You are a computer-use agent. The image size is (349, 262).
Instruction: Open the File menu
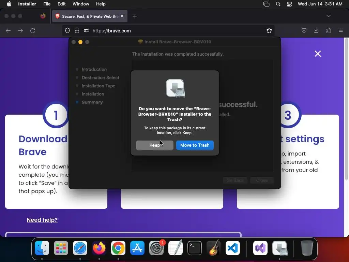click(47, 4)
